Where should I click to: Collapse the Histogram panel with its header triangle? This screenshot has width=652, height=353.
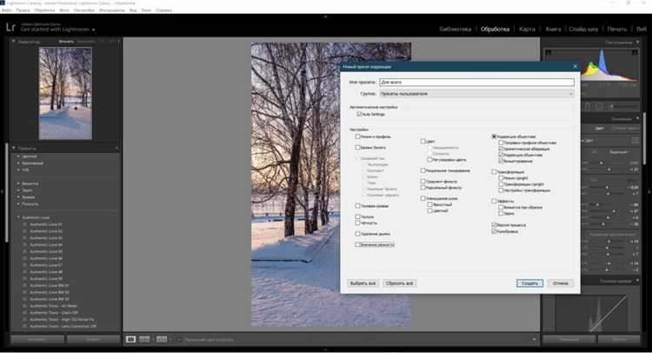[x=637, y=43]
